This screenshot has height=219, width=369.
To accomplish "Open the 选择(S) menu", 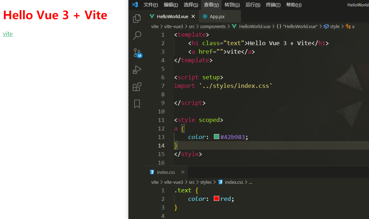I will [x=191, y=5].
